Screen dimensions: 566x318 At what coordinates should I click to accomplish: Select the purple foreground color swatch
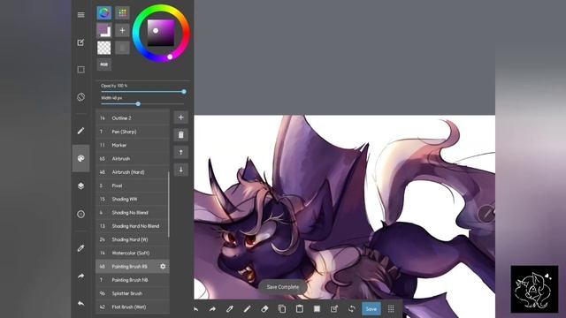104,30
